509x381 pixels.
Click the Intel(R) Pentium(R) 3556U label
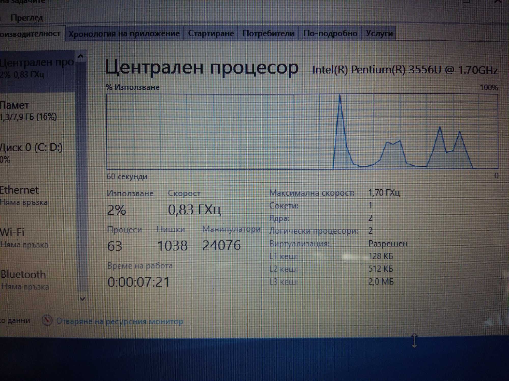pyautogui.click(x=405, y=70)
